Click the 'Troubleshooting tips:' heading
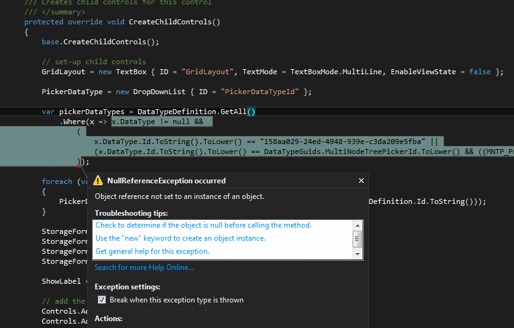This screenshot has width=514, height=328. [x=131, y=213]
